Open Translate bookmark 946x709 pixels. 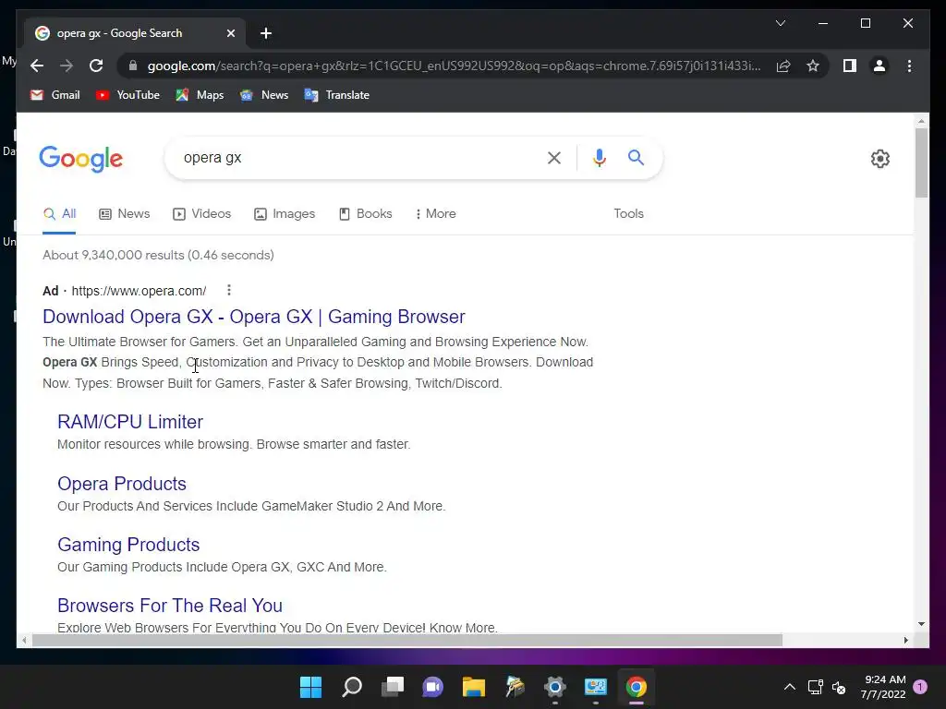pyautogui.click(x=336, y=95)
